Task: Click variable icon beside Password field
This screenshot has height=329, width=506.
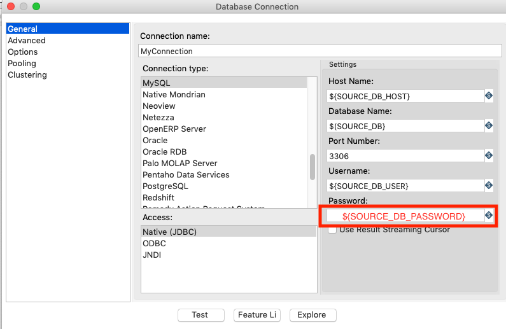Action: pos(489,215)
